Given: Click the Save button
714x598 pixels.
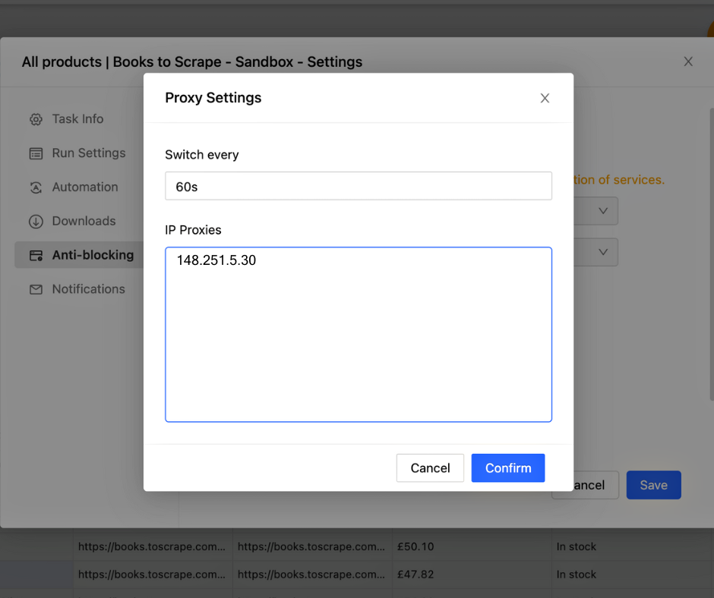Looking at the screenshot, I should [x=653, y=485].
